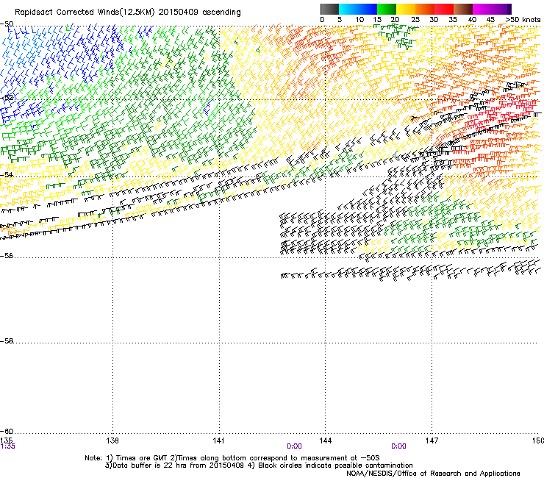544x478 pixels.
Task: Select the '-50' latitude axis label
Action: click(x=7, y=24)
